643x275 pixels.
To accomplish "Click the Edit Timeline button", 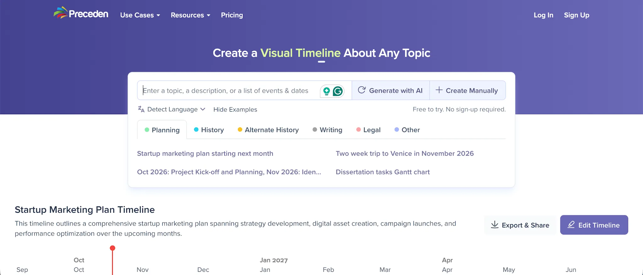I will 594,225.
